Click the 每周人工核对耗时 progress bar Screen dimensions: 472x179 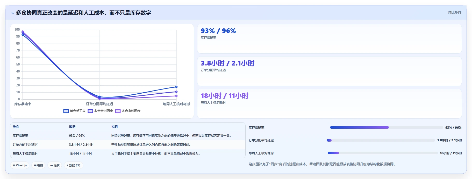click(x=383, y=153)
